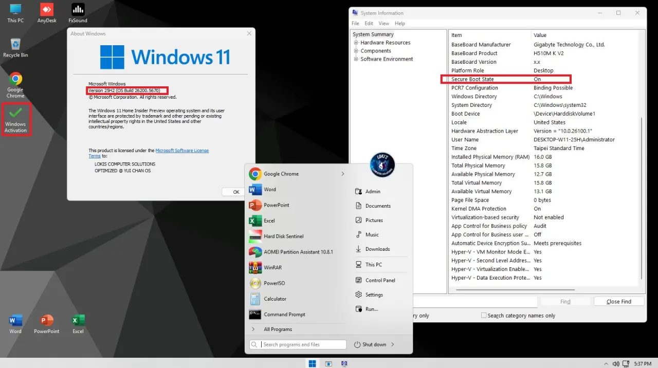Select the Excel shortcut on the desktop
Screen dimensions: 658x368
pyautogui.click(x=78, y=324)
